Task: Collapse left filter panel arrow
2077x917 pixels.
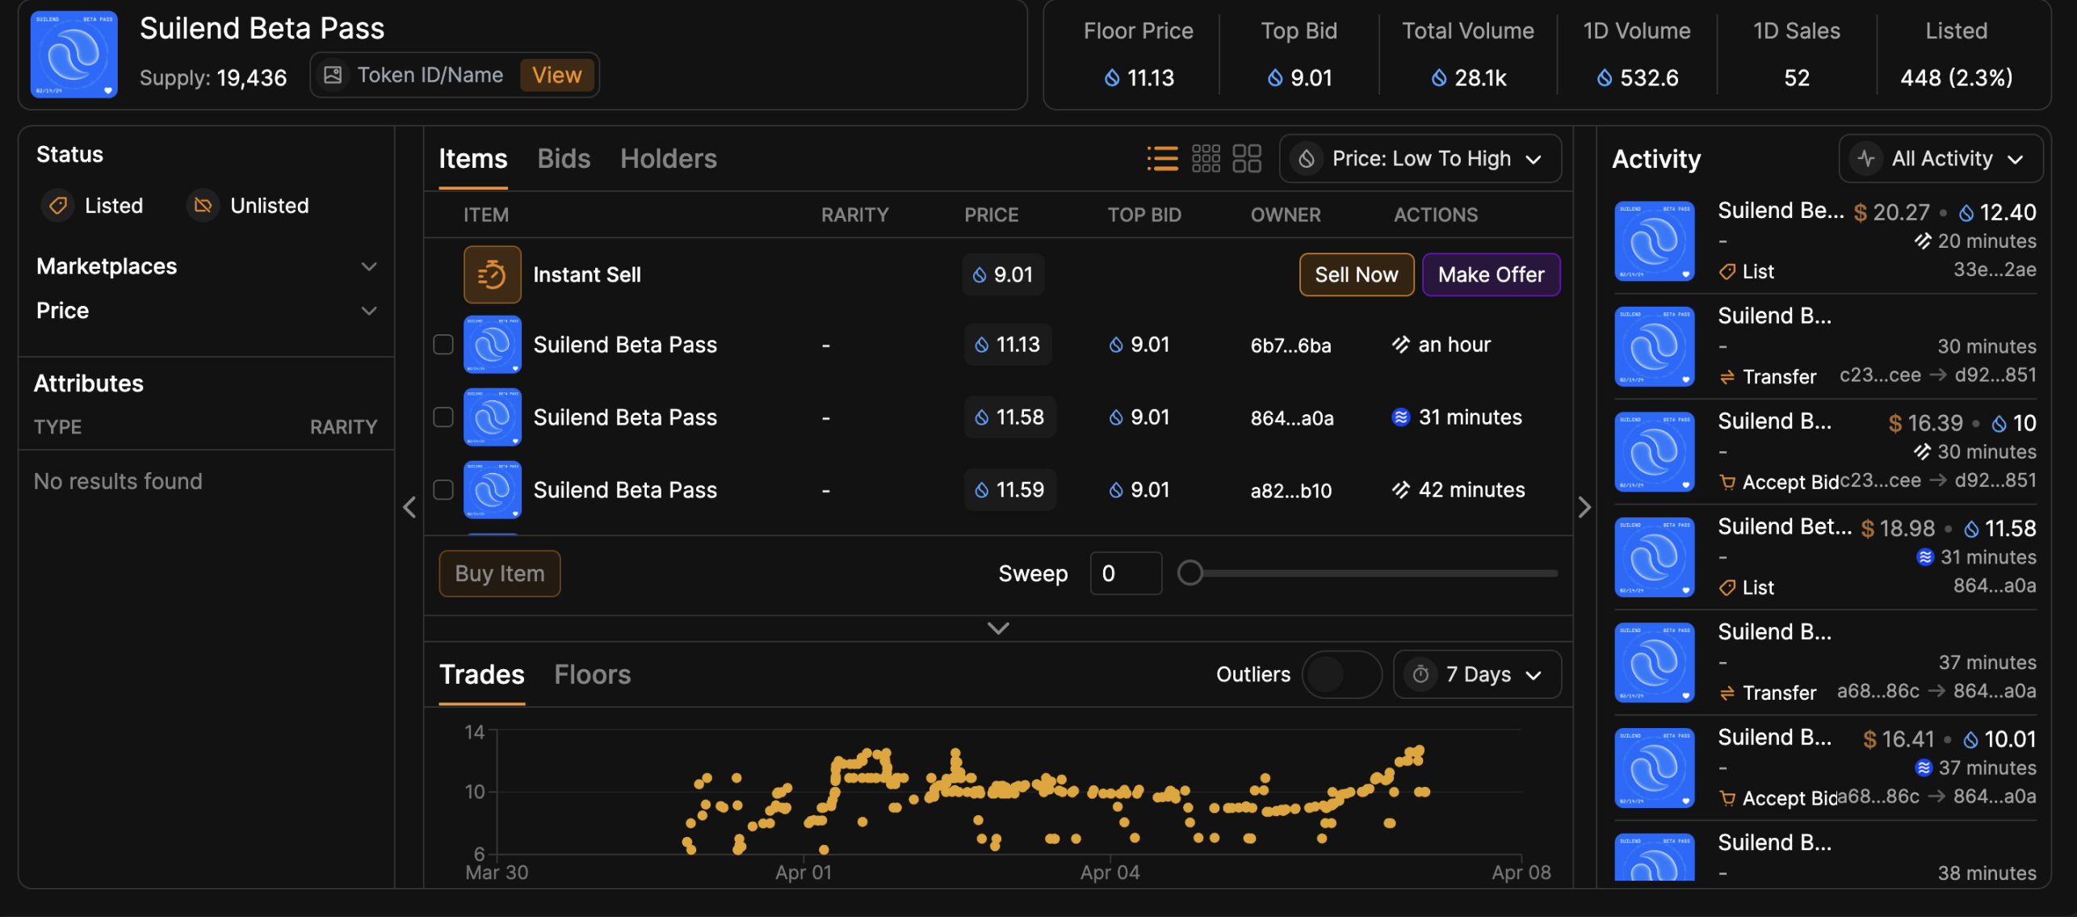Action: point(409,507)
